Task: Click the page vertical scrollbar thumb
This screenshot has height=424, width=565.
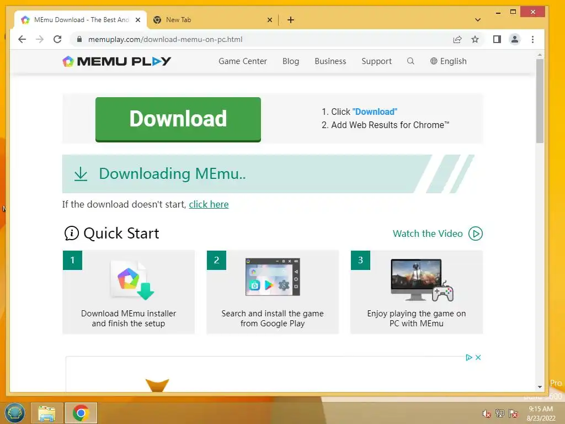Action: (540, 101)
